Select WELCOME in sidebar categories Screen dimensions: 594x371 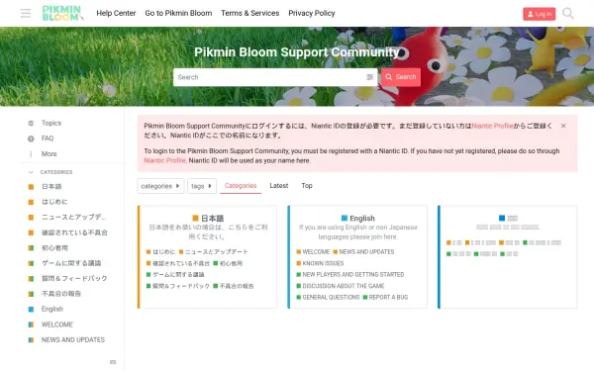click(56, 325)
